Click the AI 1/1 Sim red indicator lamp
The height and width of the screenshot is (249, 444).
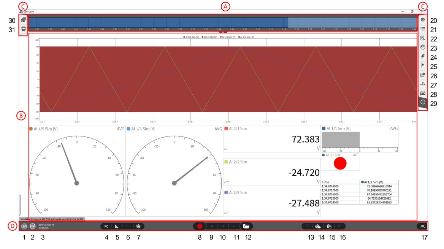coord(340,163)
